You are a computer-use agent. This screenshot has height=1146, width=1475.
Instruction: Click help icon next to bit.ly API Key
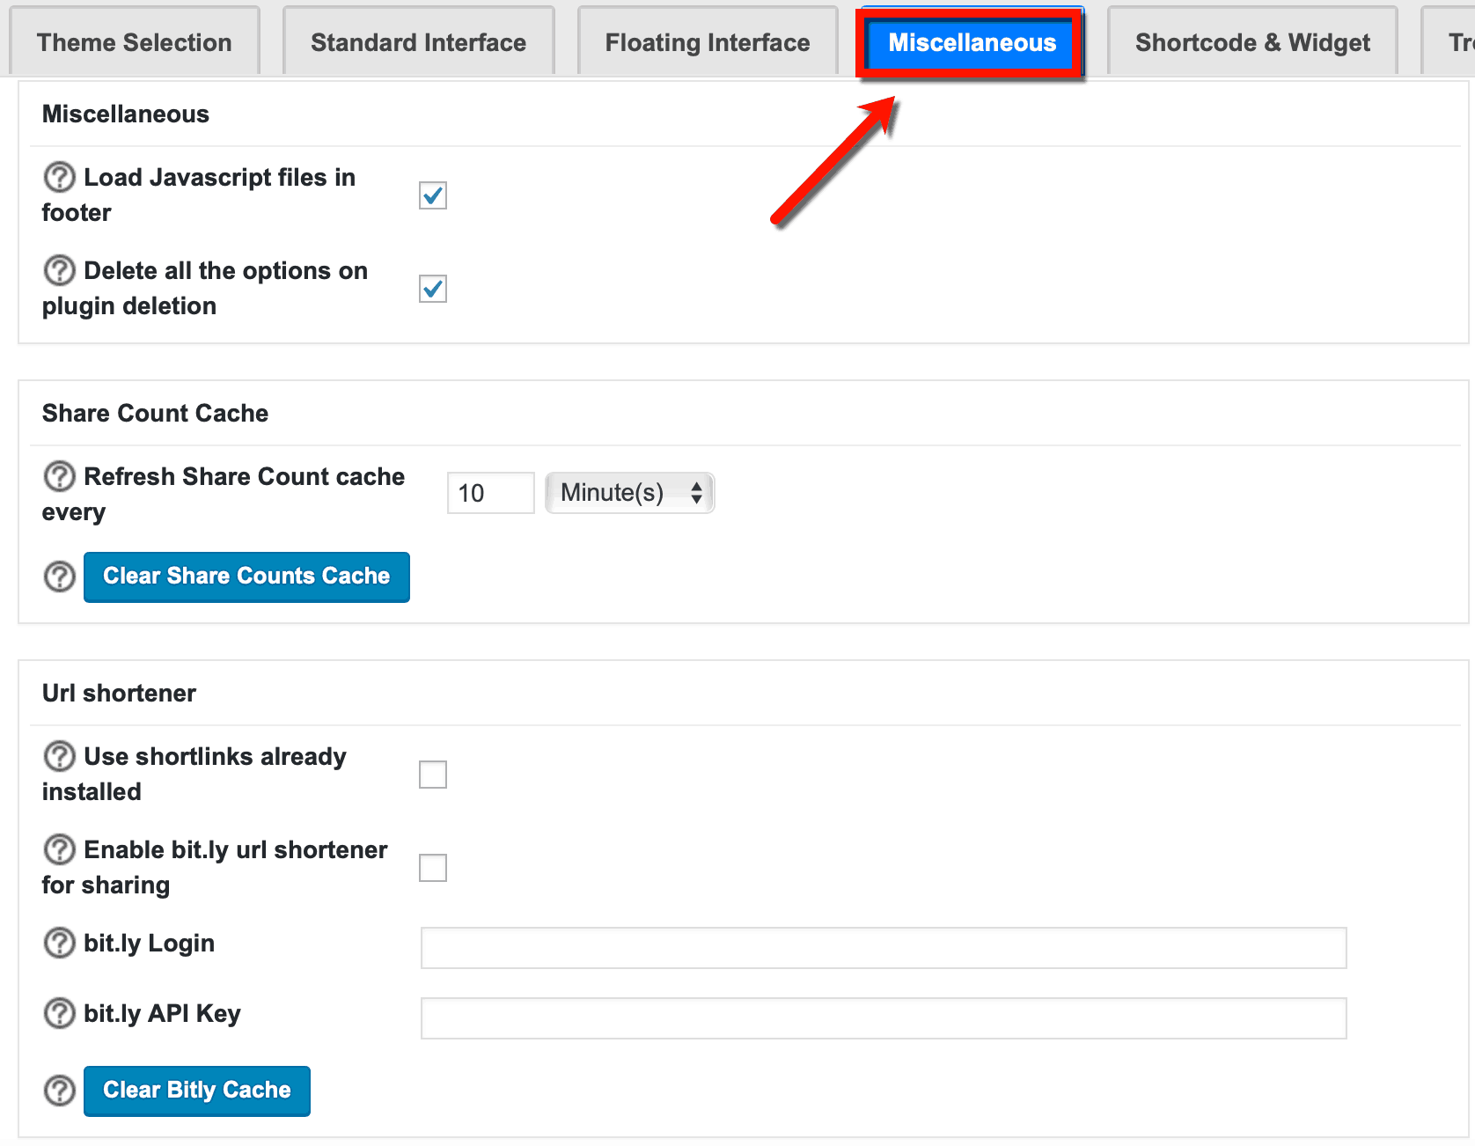tap(59, 1013)
